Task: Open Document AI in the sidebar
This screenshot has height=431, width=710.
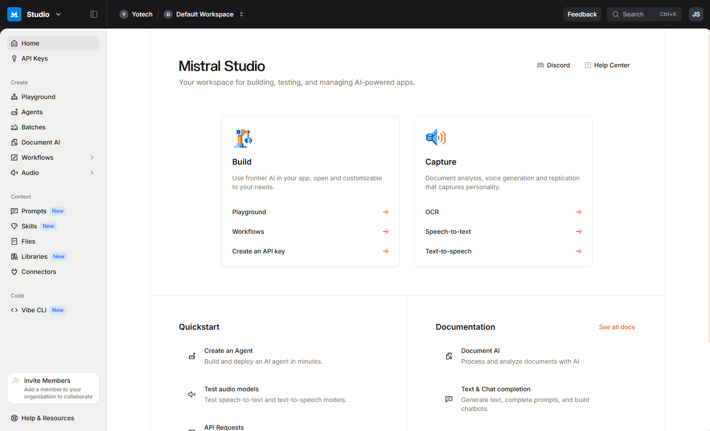Action: [x=53, y=142]
